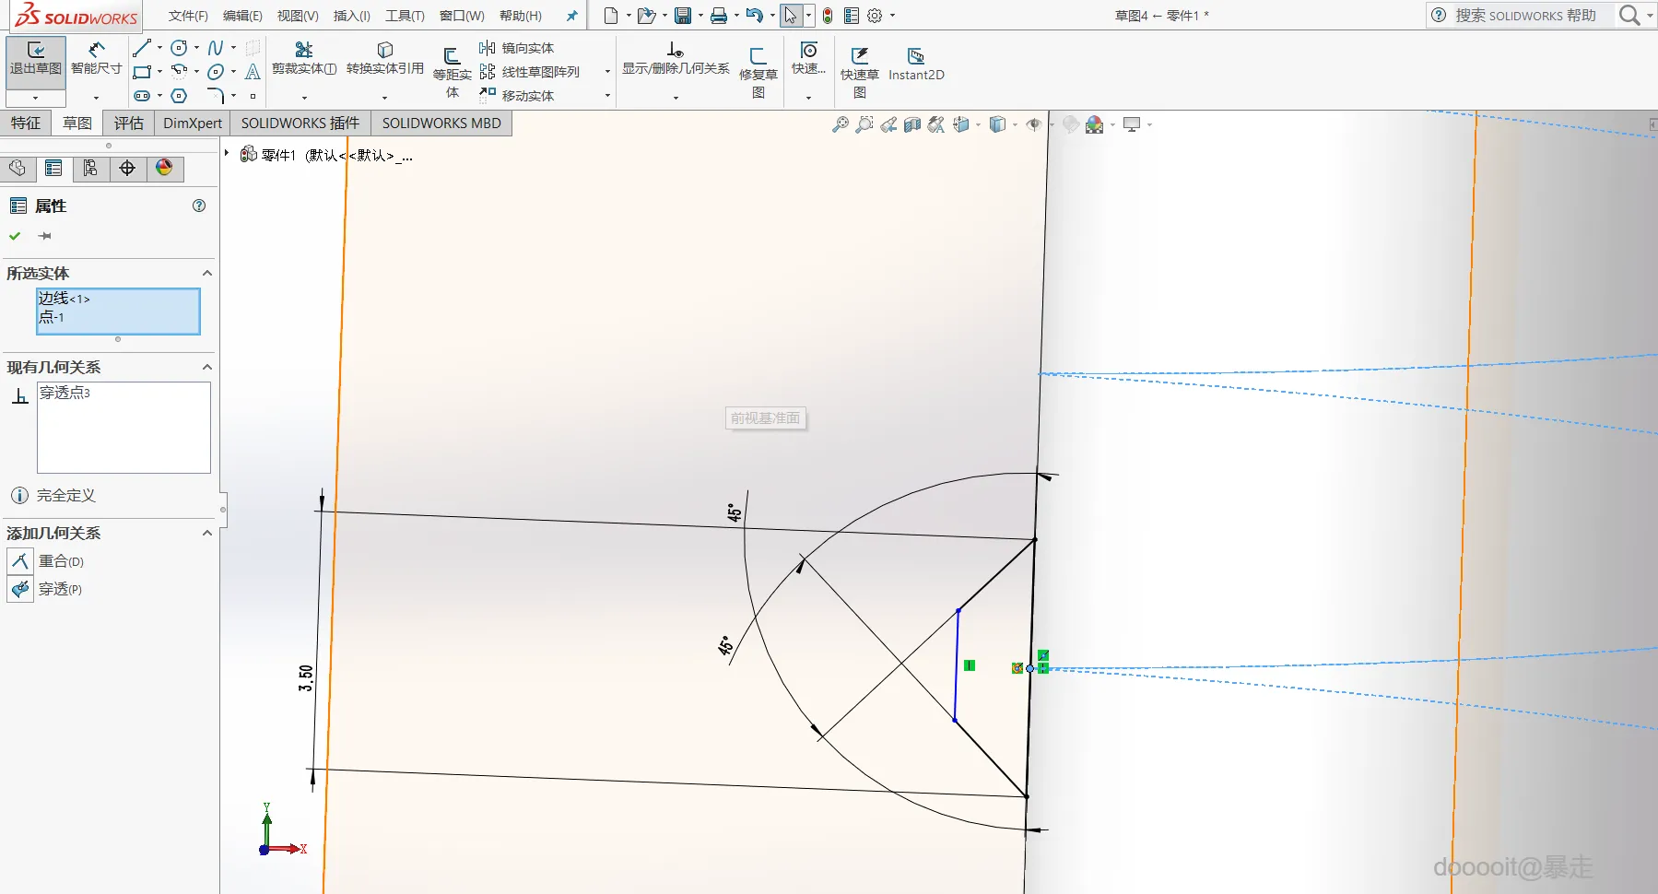Open the 工具(T) menu
The height and width of the screenshot is (894, 1658).
click(405, 16)
